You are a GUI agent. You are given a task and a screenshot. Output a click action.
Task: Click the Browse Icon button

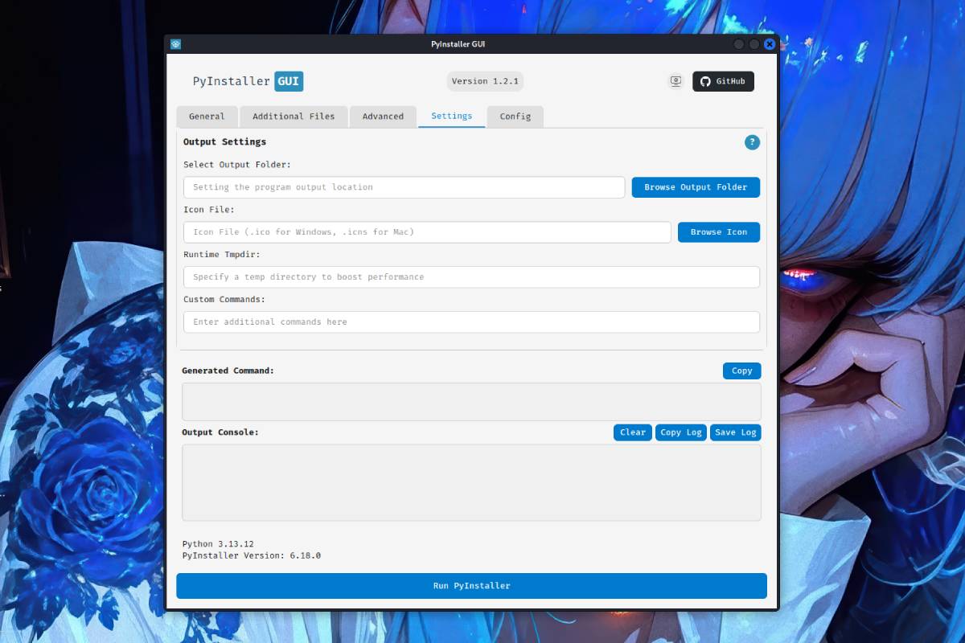coord(719,232)
